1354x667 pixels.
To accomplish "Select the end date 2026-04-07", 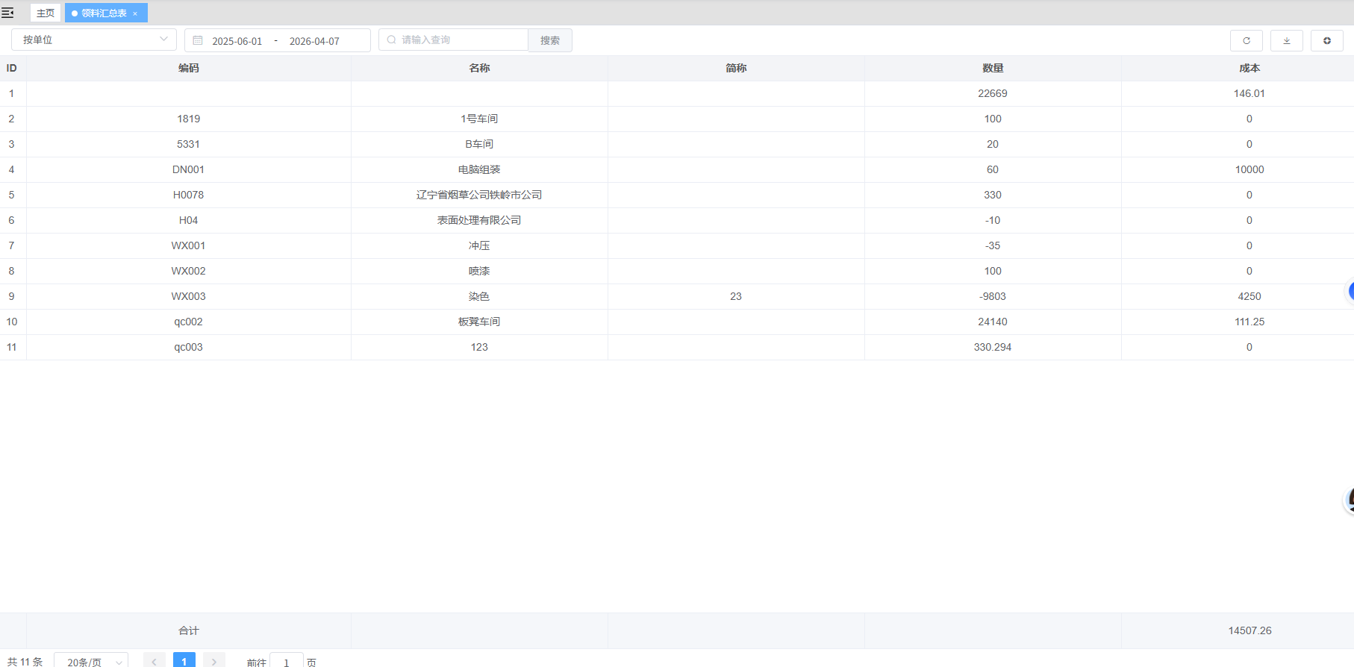I will (x=314, y=41).
